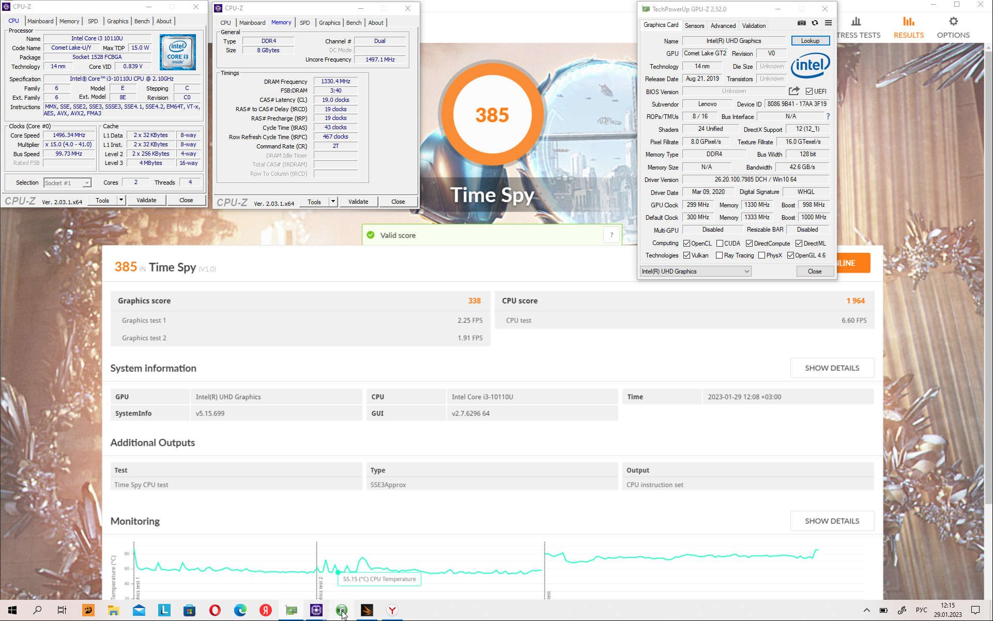Toggle the DirectML checkbox

coord(799,244)
